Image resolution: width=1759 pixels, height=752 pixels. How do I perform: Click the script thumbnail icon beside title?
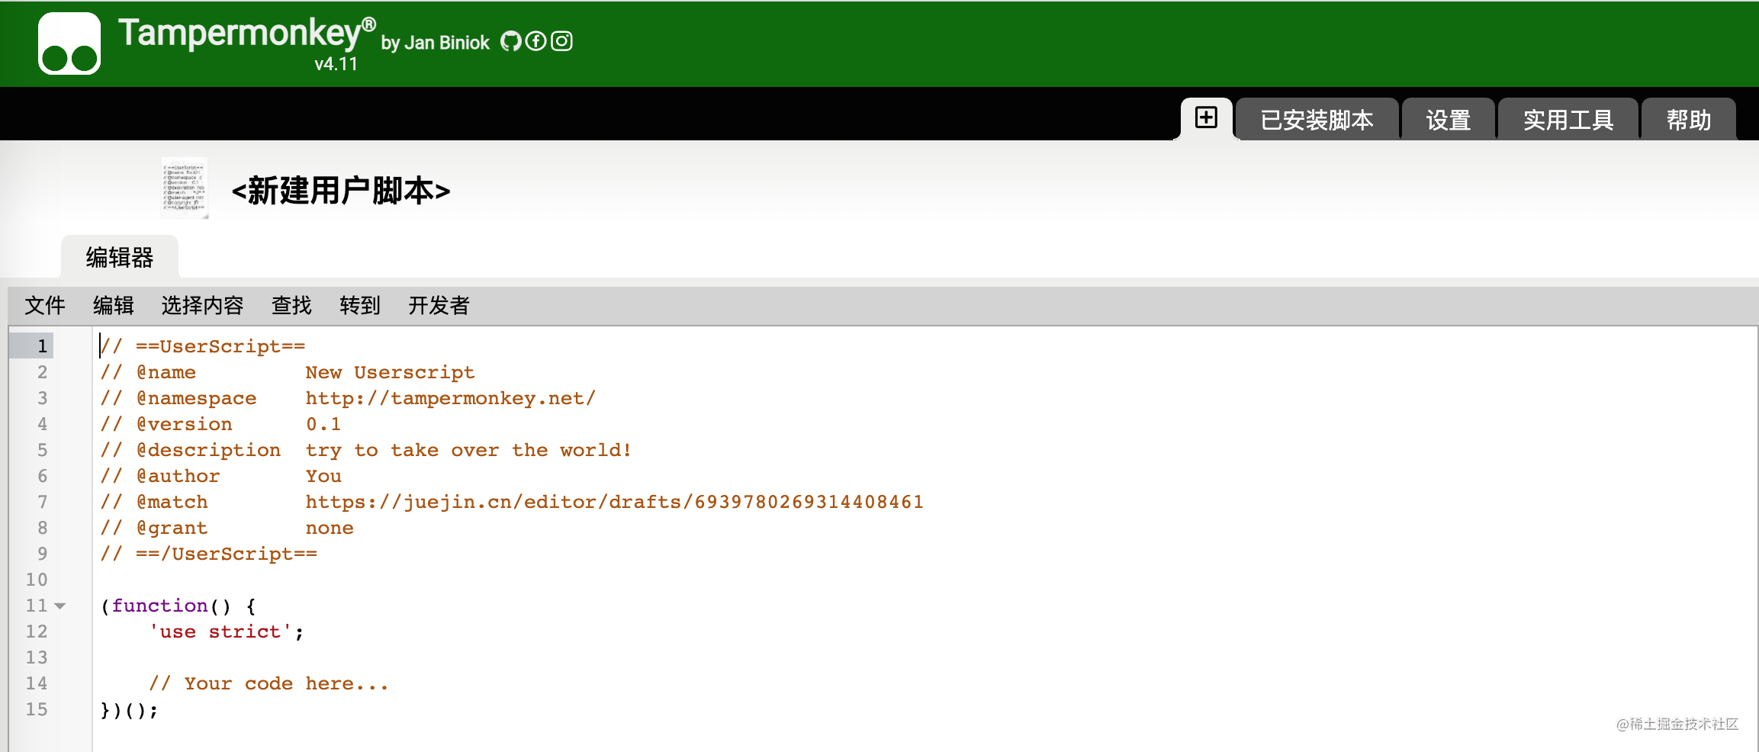pos(184,188)
